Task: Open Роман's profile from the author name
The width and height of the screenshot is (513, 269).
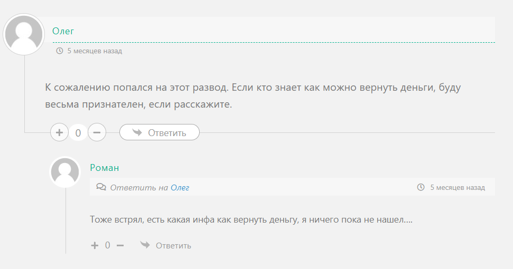Action: pos(105,168)
